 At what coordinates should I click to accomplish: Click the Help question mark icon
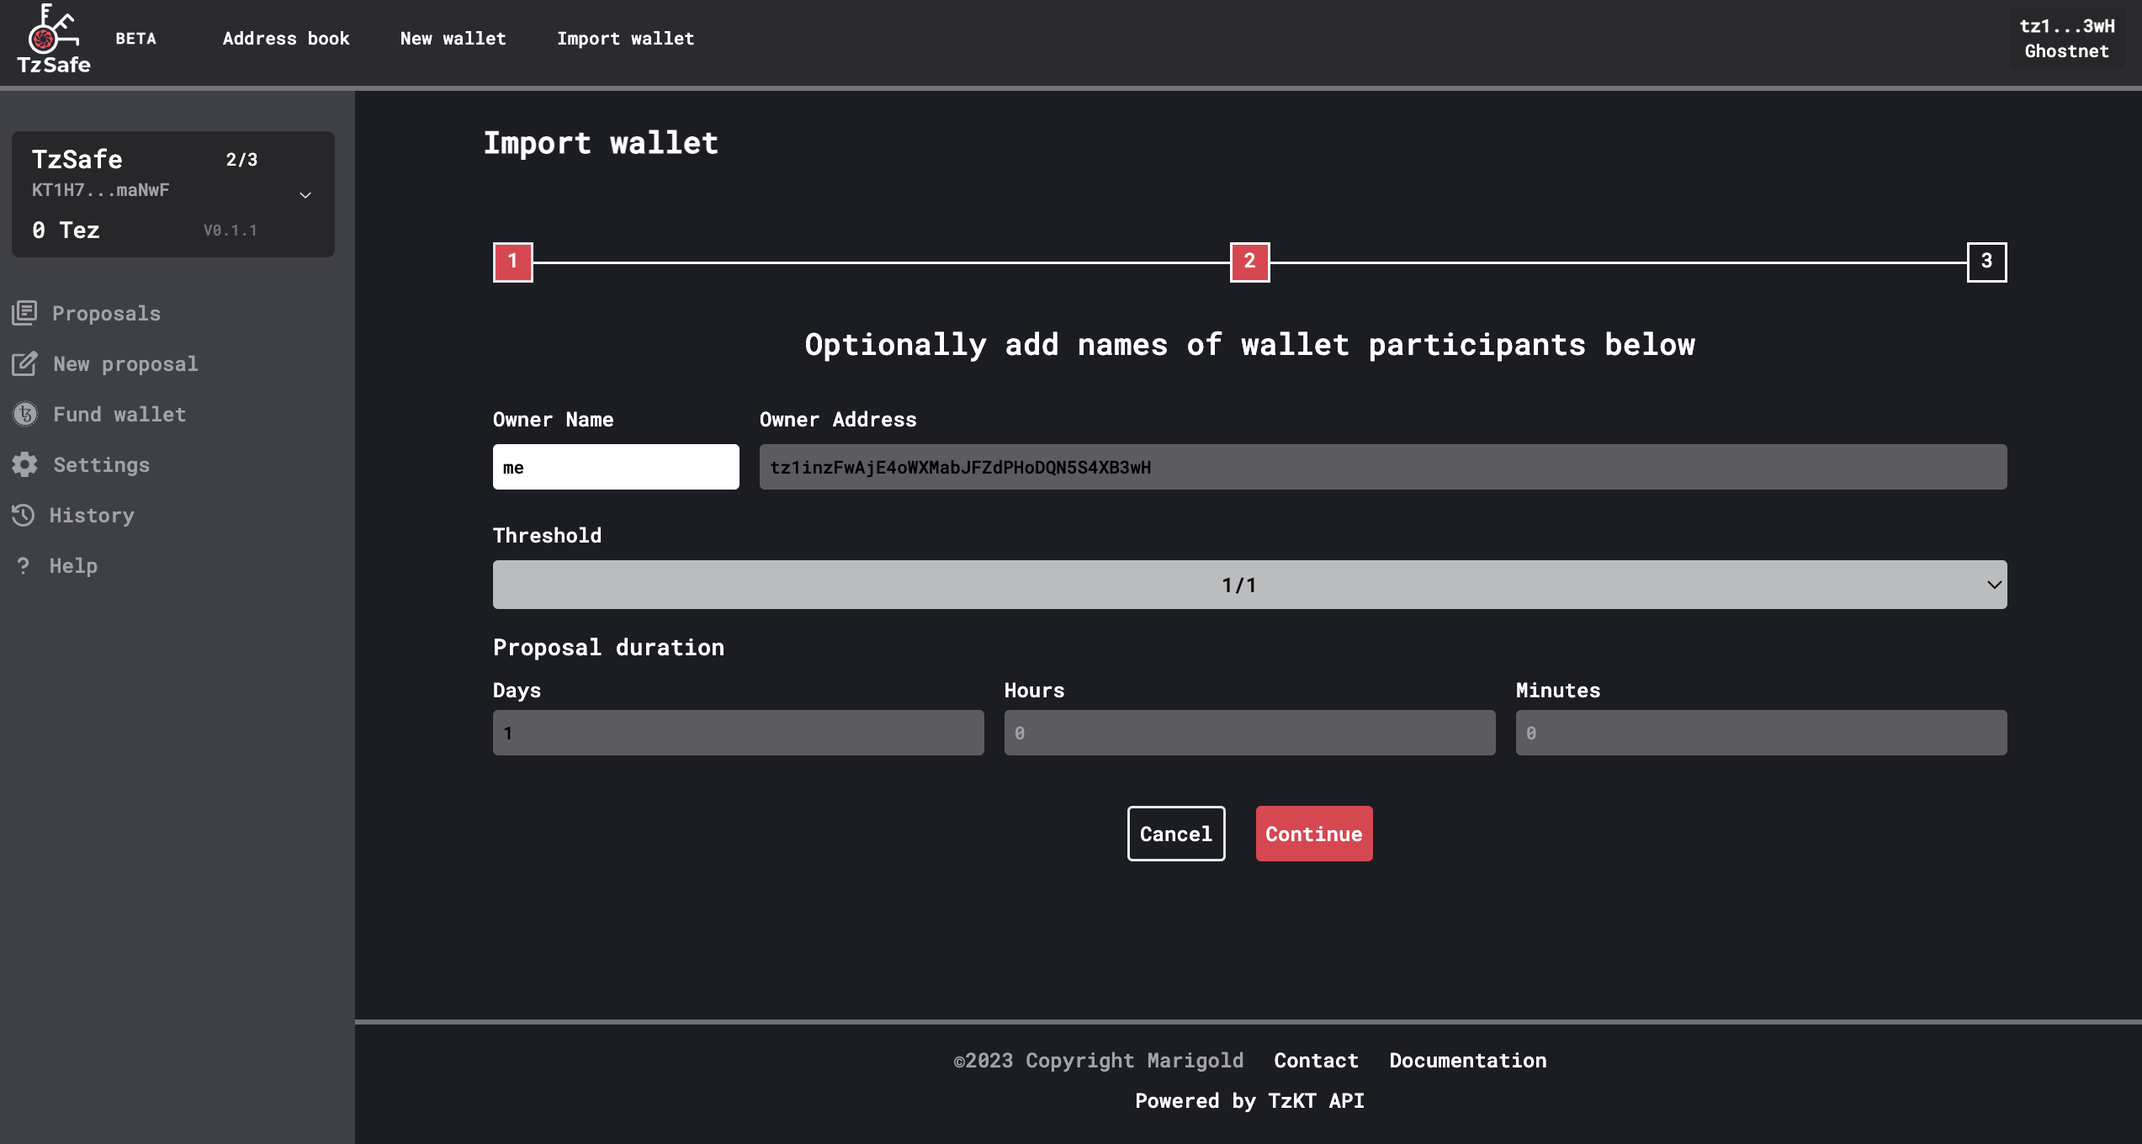pyautogui.click(x=24, y=565)
